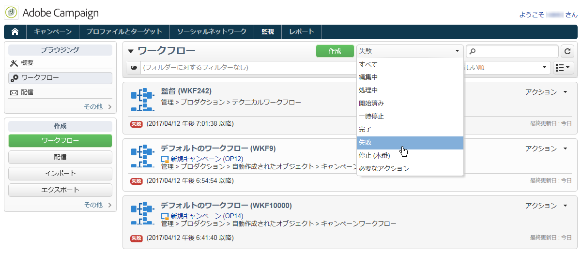Click the green 作成 button
Viewport: 582px width, 253px height.
(x=335, y=51)
